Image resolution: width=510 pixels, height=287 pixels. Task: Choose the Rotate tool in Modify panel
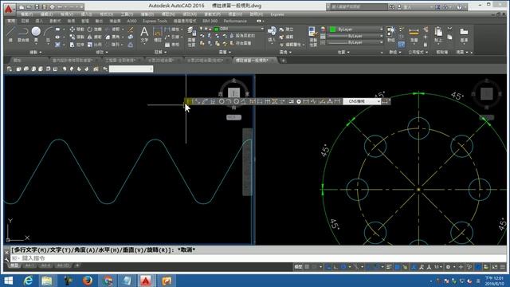coord(95,29)
